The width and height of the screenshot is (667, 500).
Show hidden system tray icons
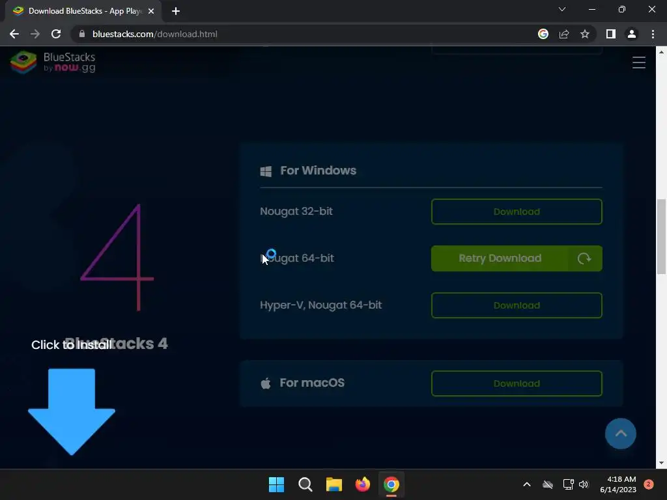(526, 484)
